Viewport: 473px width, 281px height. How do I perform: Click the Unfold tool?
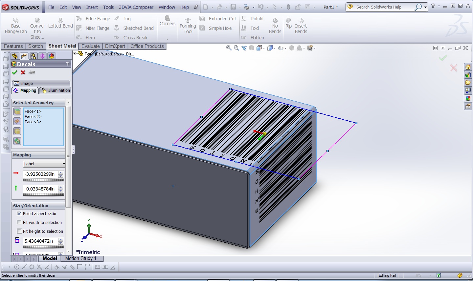tap(252, 19)
